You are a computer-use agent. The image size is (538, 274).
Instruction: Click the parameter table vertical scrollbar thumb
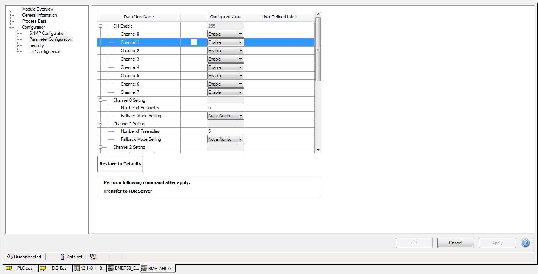point(318,49)
